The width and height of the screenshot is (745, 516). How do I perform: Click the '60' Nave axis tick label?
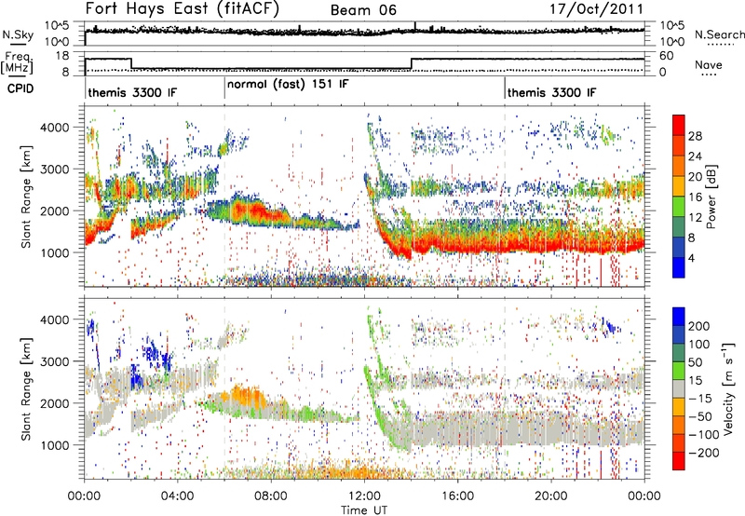pyautogui.click(x=667, y=56)
